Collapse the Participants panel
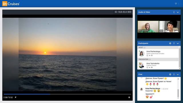The image size is (183, 103). [x=178, y=43]
